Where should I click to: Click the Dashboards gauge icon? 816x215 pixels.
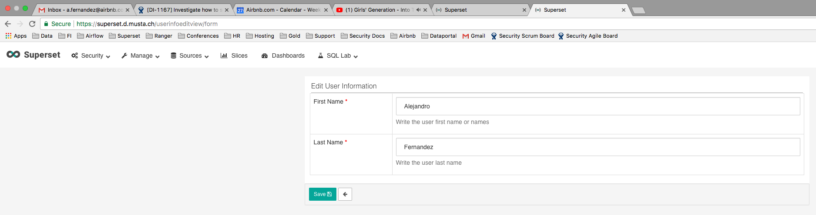[x=265, y=55]
